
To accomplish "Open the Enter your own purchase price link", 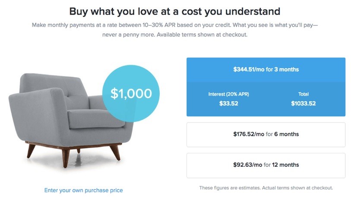I will (83, 190).
